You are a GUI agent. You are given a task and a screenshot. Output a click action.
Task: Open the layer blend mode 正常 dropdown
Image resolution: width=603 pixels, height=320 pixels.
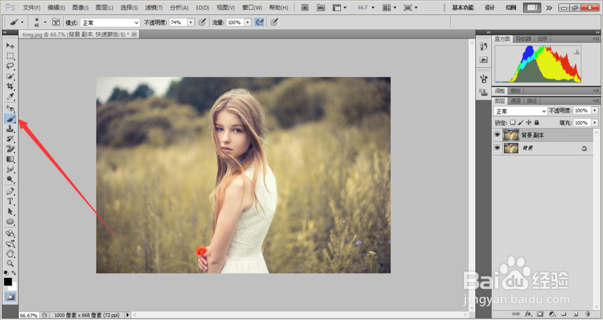[x=520, y=111]
